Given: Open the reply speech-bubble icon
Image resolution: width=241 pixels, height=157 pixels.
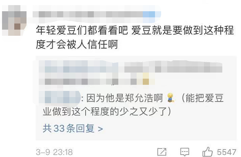Looking at the screenshot, I should (185, 152).
